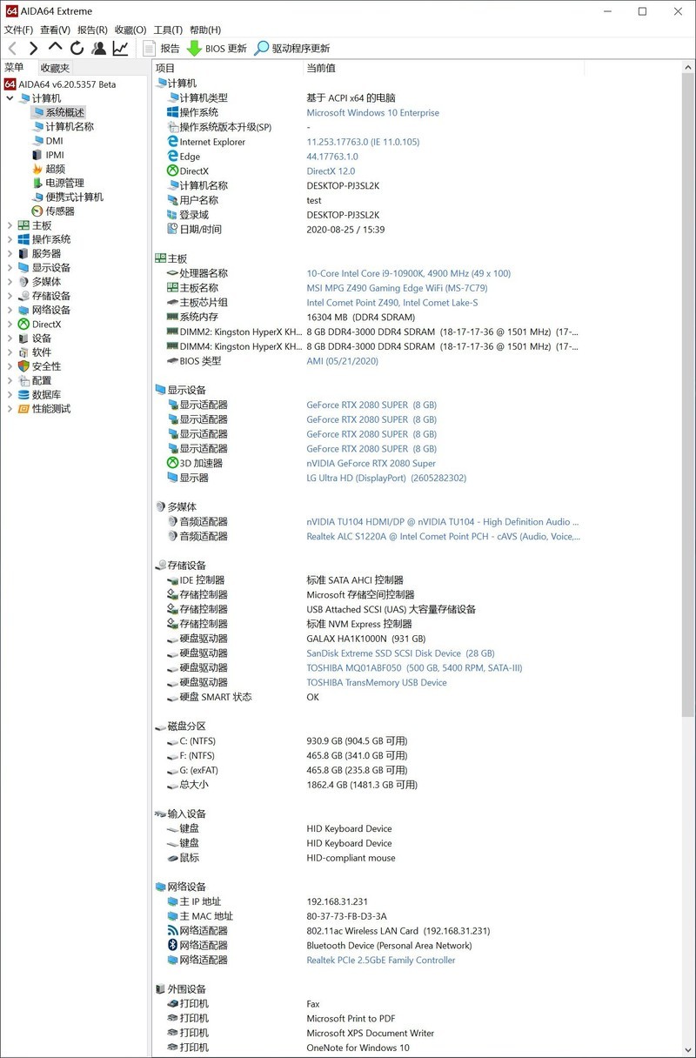
Task: Expand the 显示设备 tree node
Action: pos(10,268)
